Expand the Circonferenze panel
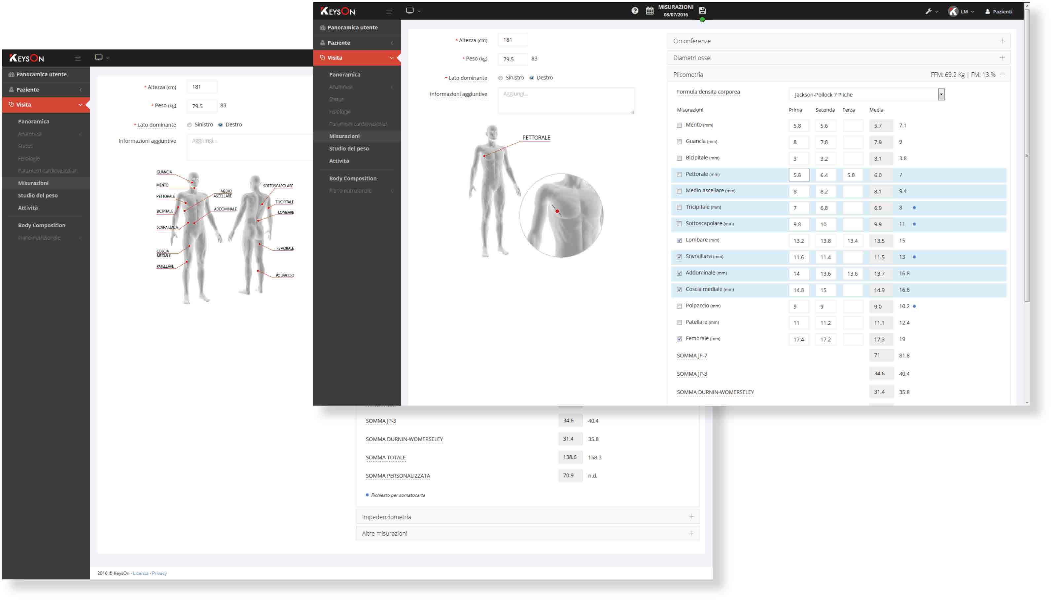The image size is (1053, 602). point(838,41)
